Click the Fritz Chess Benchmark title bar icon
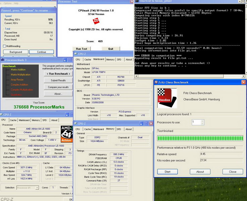Screen dimensions: 247x201 pos(156,82)
